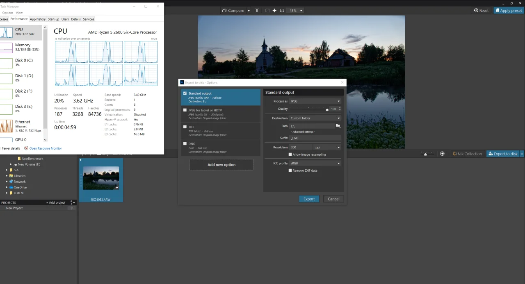The height and width of the screenshot is (284, 525).
Task: Expand the Export to disk arrow menu
Action: (522, 154)
